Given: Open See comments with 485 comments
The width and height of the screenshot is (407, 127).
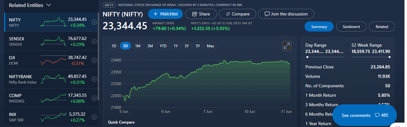Looking at the screenshot, I should pos(365,115).
